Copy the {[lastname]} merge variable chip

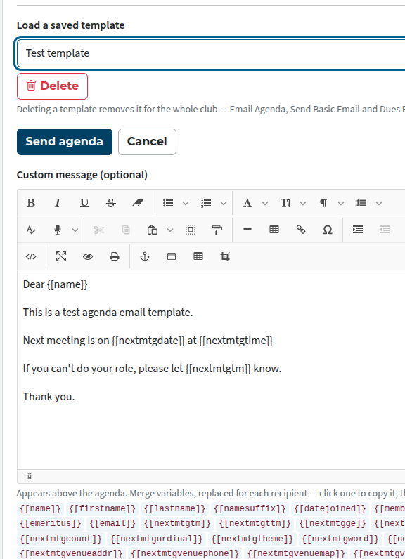tap(174, 508)
